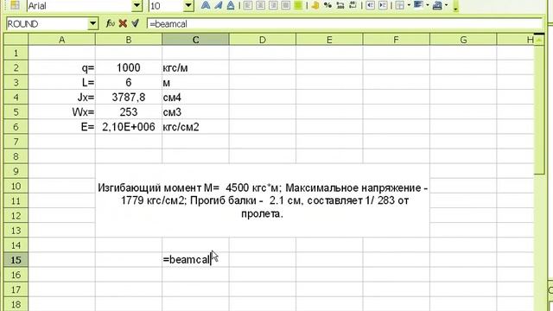
Task: Select column D header
Action: click(263, 40)
